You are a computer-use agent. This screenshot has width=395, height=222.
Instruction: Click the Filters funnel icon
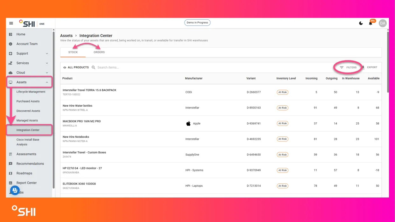pos(342,67)
